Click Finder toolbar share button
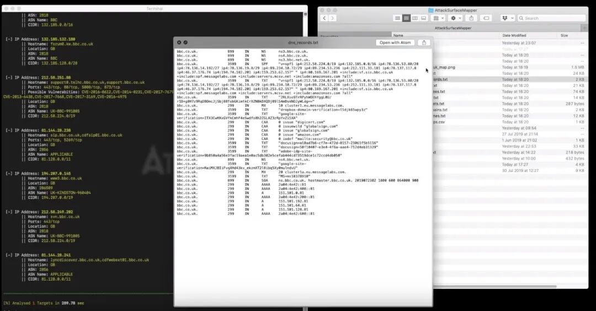Screen dimensions: 596x311 [x=471, y=18]
